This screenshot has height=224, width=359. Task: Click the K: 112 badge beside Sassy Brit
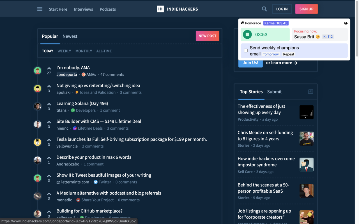[x=328, y=37]
